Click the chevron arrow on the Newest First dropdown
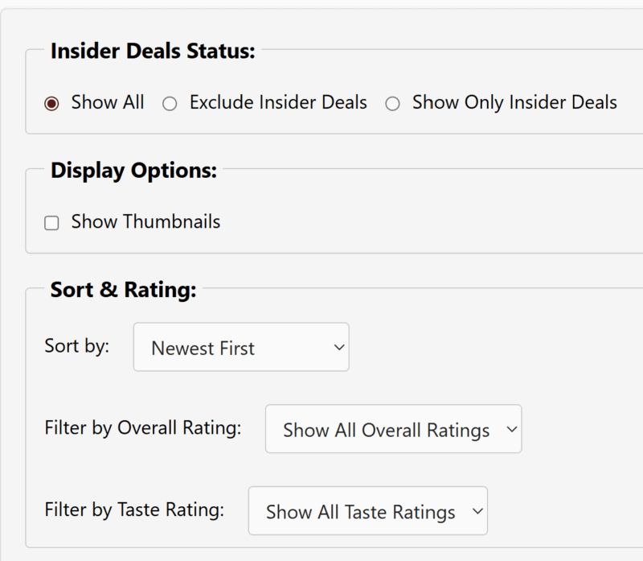Screen dimensions: 643x561 [338, 348]
